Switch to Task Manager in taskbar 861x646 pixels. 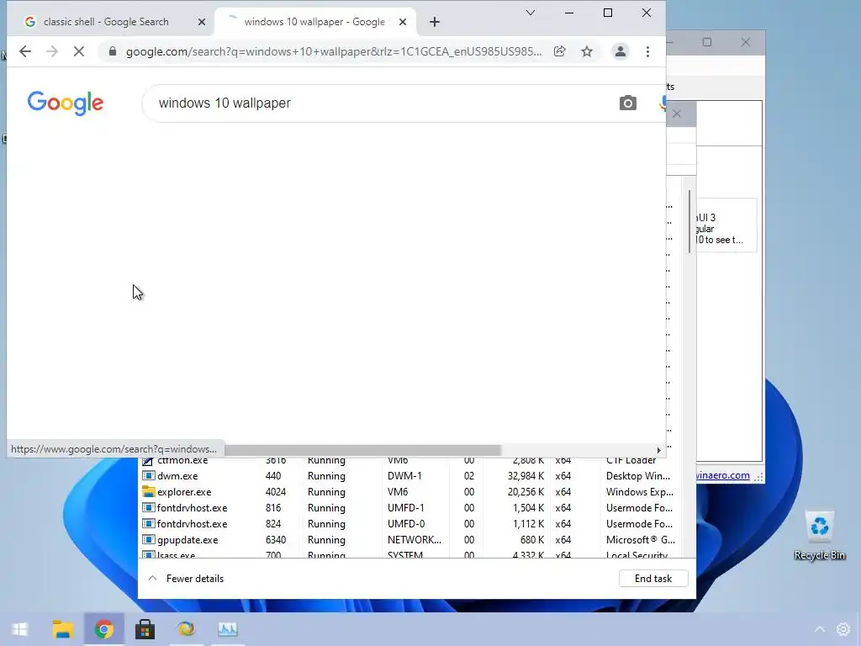[x=227, y=629]
